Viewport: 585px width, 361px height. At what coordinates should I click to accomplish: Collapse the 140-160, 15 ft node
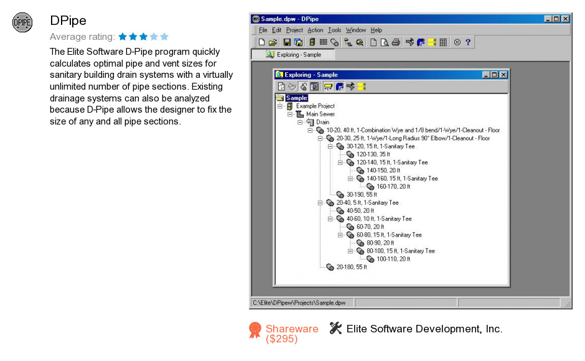(350, 179)
